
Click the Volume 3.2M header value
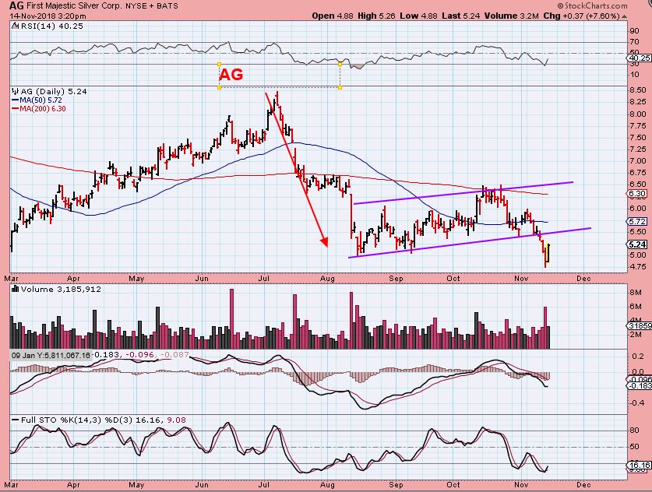click(512, 16)
